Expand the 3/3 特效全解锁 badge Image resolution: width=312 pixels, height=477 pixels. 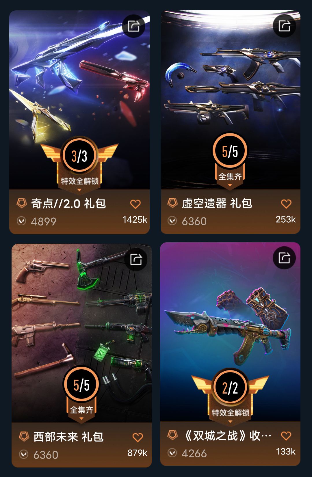(79, 165)
